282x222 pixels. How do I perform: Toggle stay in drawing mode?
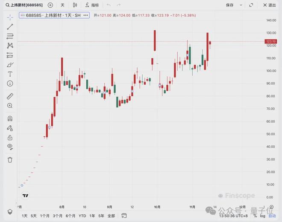tap(10, 128)
